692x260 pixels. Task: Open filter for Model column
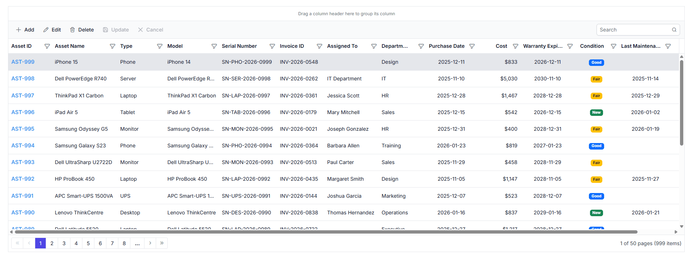[214, 46]
